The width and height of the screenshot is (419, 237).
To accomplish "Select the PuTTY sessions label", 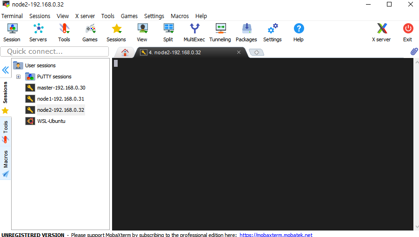I will (54, 77).
